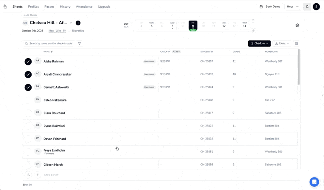Image resolution: width=324 pixels, height=190 pixels.
Task: Select Wednesday 14 in the date strip
Action: pos(245,25)
